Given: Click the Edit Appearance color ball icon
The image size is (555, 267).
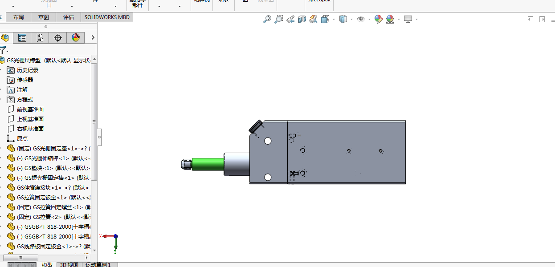Looking at the screenshot, I should pyautogui.click(x=378, y=19).
